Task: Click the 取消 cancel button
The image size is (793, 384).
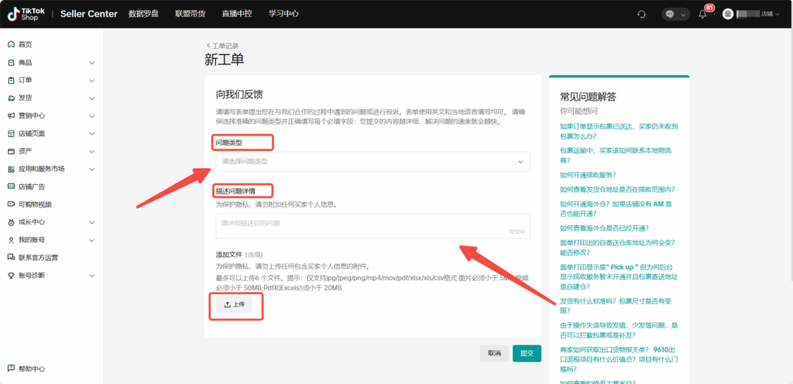Action: [494, 353]
